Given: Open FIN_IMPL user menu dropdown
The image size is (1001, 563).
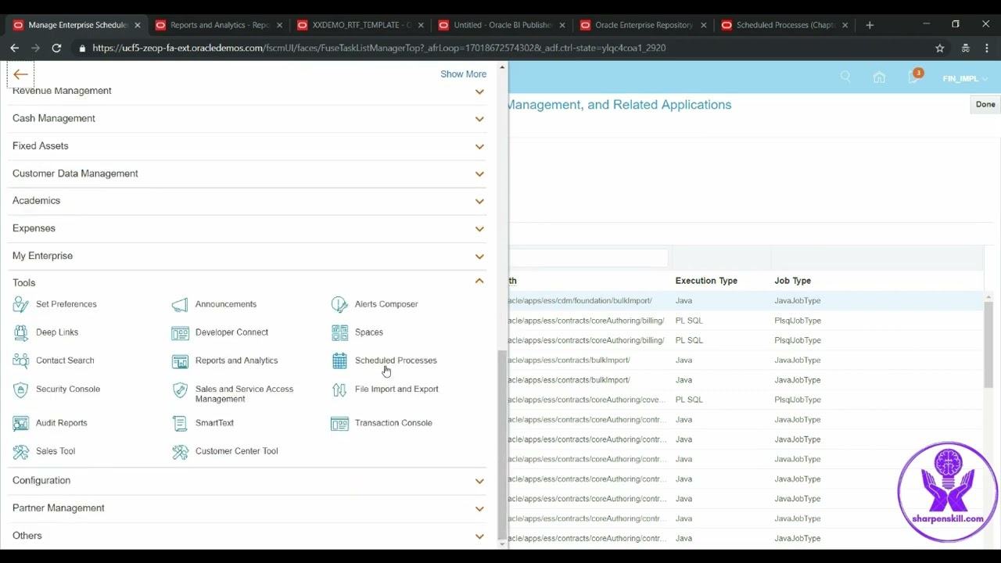Looking at the screenshot, I should pos(965,78).
